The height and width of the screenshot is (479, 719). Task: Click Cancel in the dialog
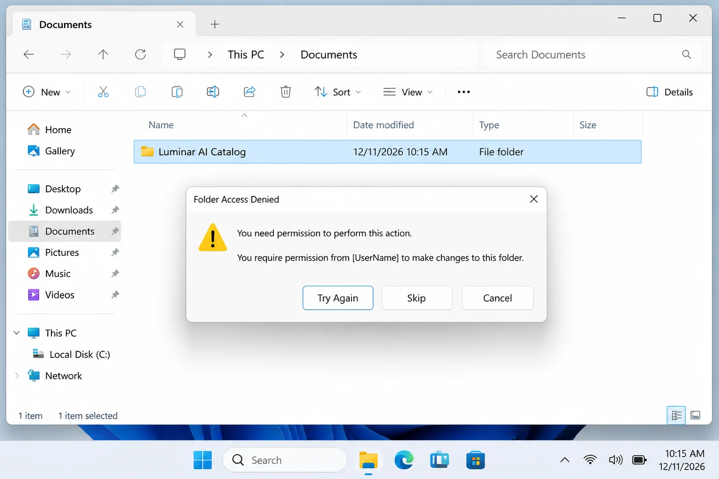pyautogui.click(x=498, y=298)
